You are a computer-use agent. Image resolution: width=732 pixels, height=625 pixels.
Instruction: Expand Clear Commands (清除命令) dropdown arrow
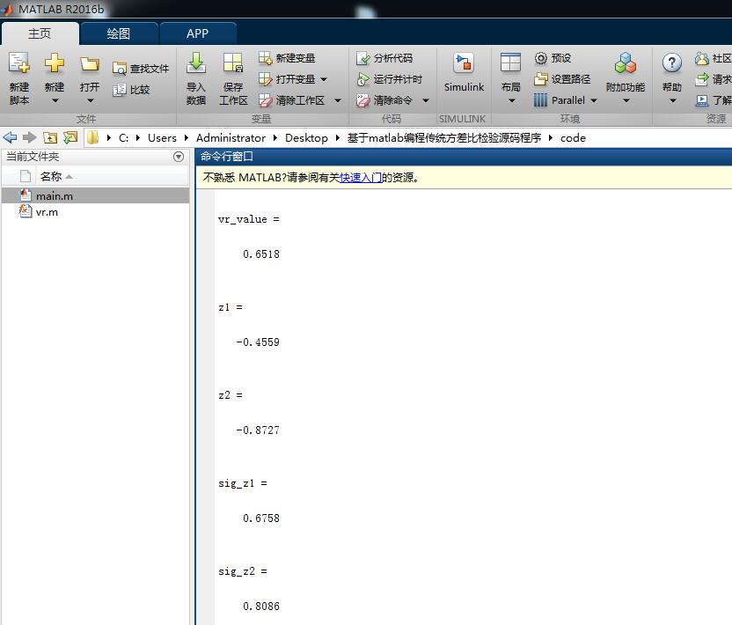click(x=425, y=100)
